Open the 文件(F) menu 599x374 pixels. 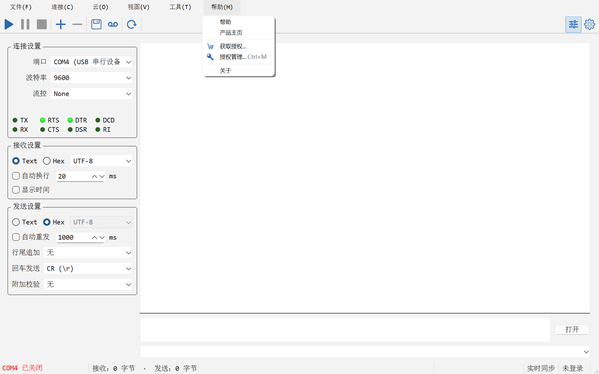(21, 7)
